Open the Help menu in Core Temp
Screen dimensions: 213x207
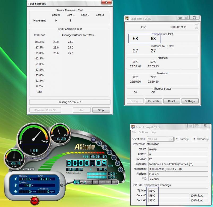(153, 132)
